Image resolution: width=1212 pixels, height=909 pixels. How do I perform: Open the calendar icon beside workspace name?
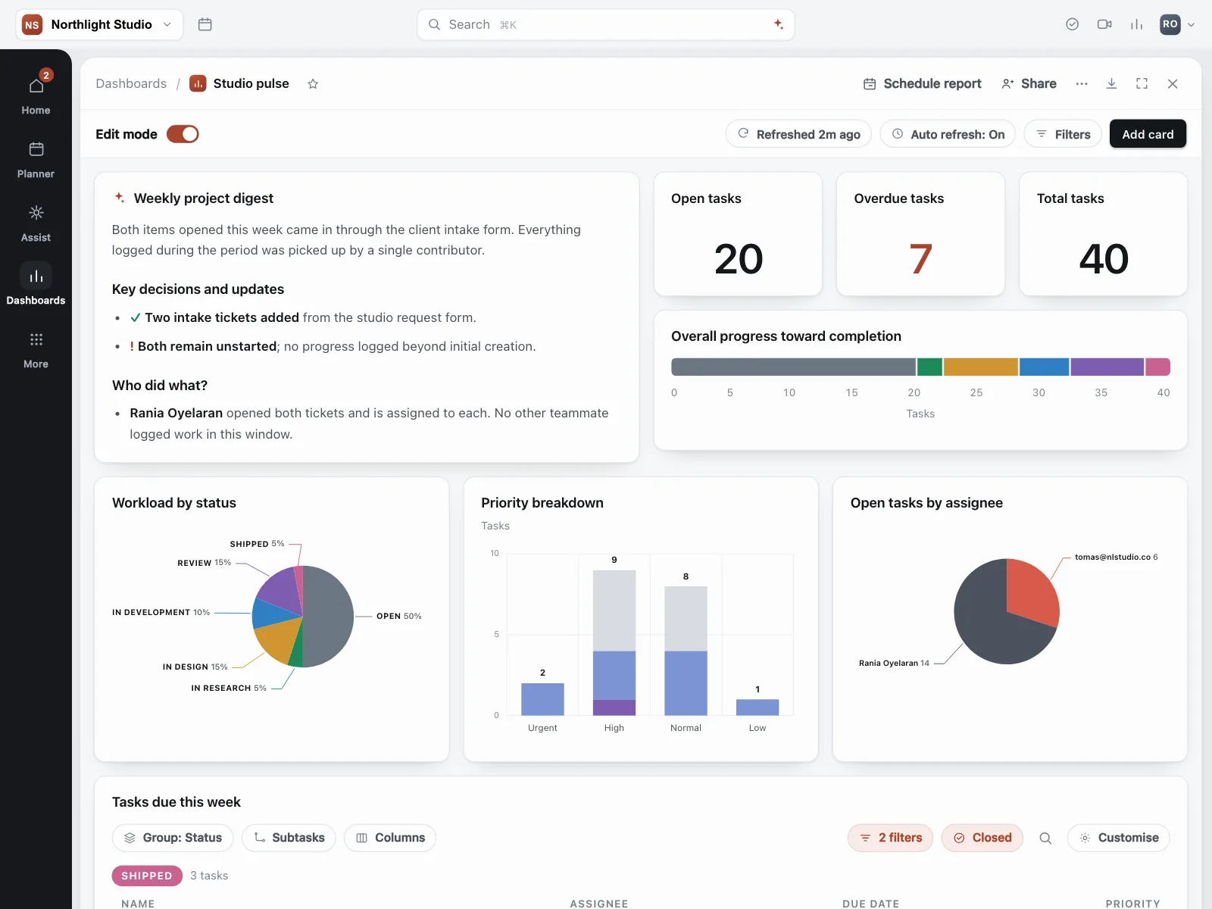[x=205, y=24]
